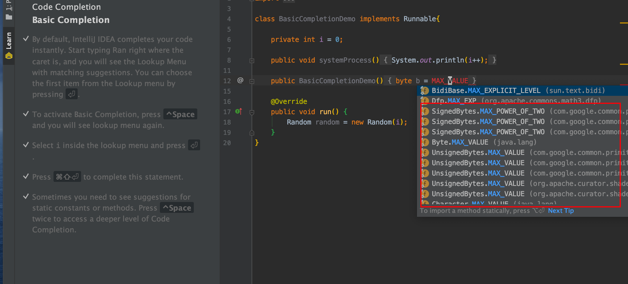Select BidiBase.MAX_EXPLICIT_LEVEL suggestion
628x284 pixels.
[x=522, y=91]
